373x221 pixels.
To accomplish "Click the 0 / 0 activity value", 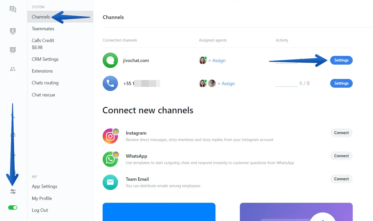I will pos(304,83).
